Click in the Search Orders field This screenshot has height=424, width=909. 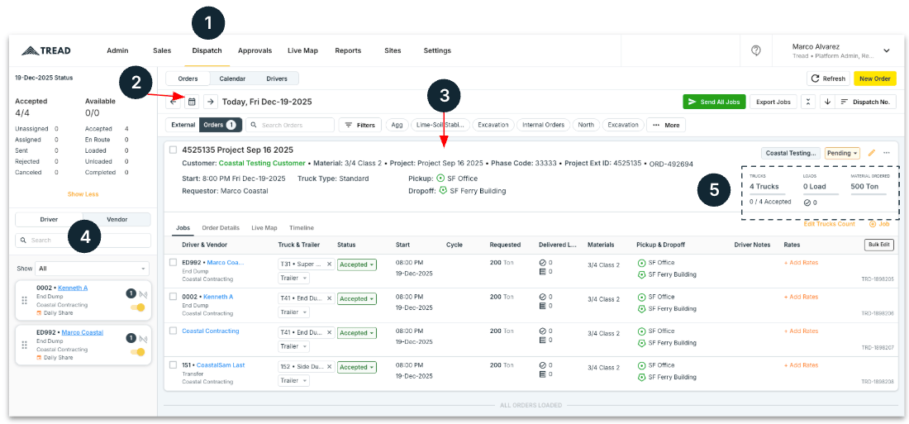point(290,125)
